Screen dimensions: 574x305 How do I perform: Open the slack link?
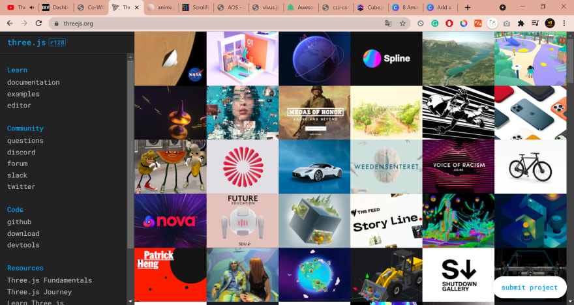pyautogui.click(x=17, y=175)
